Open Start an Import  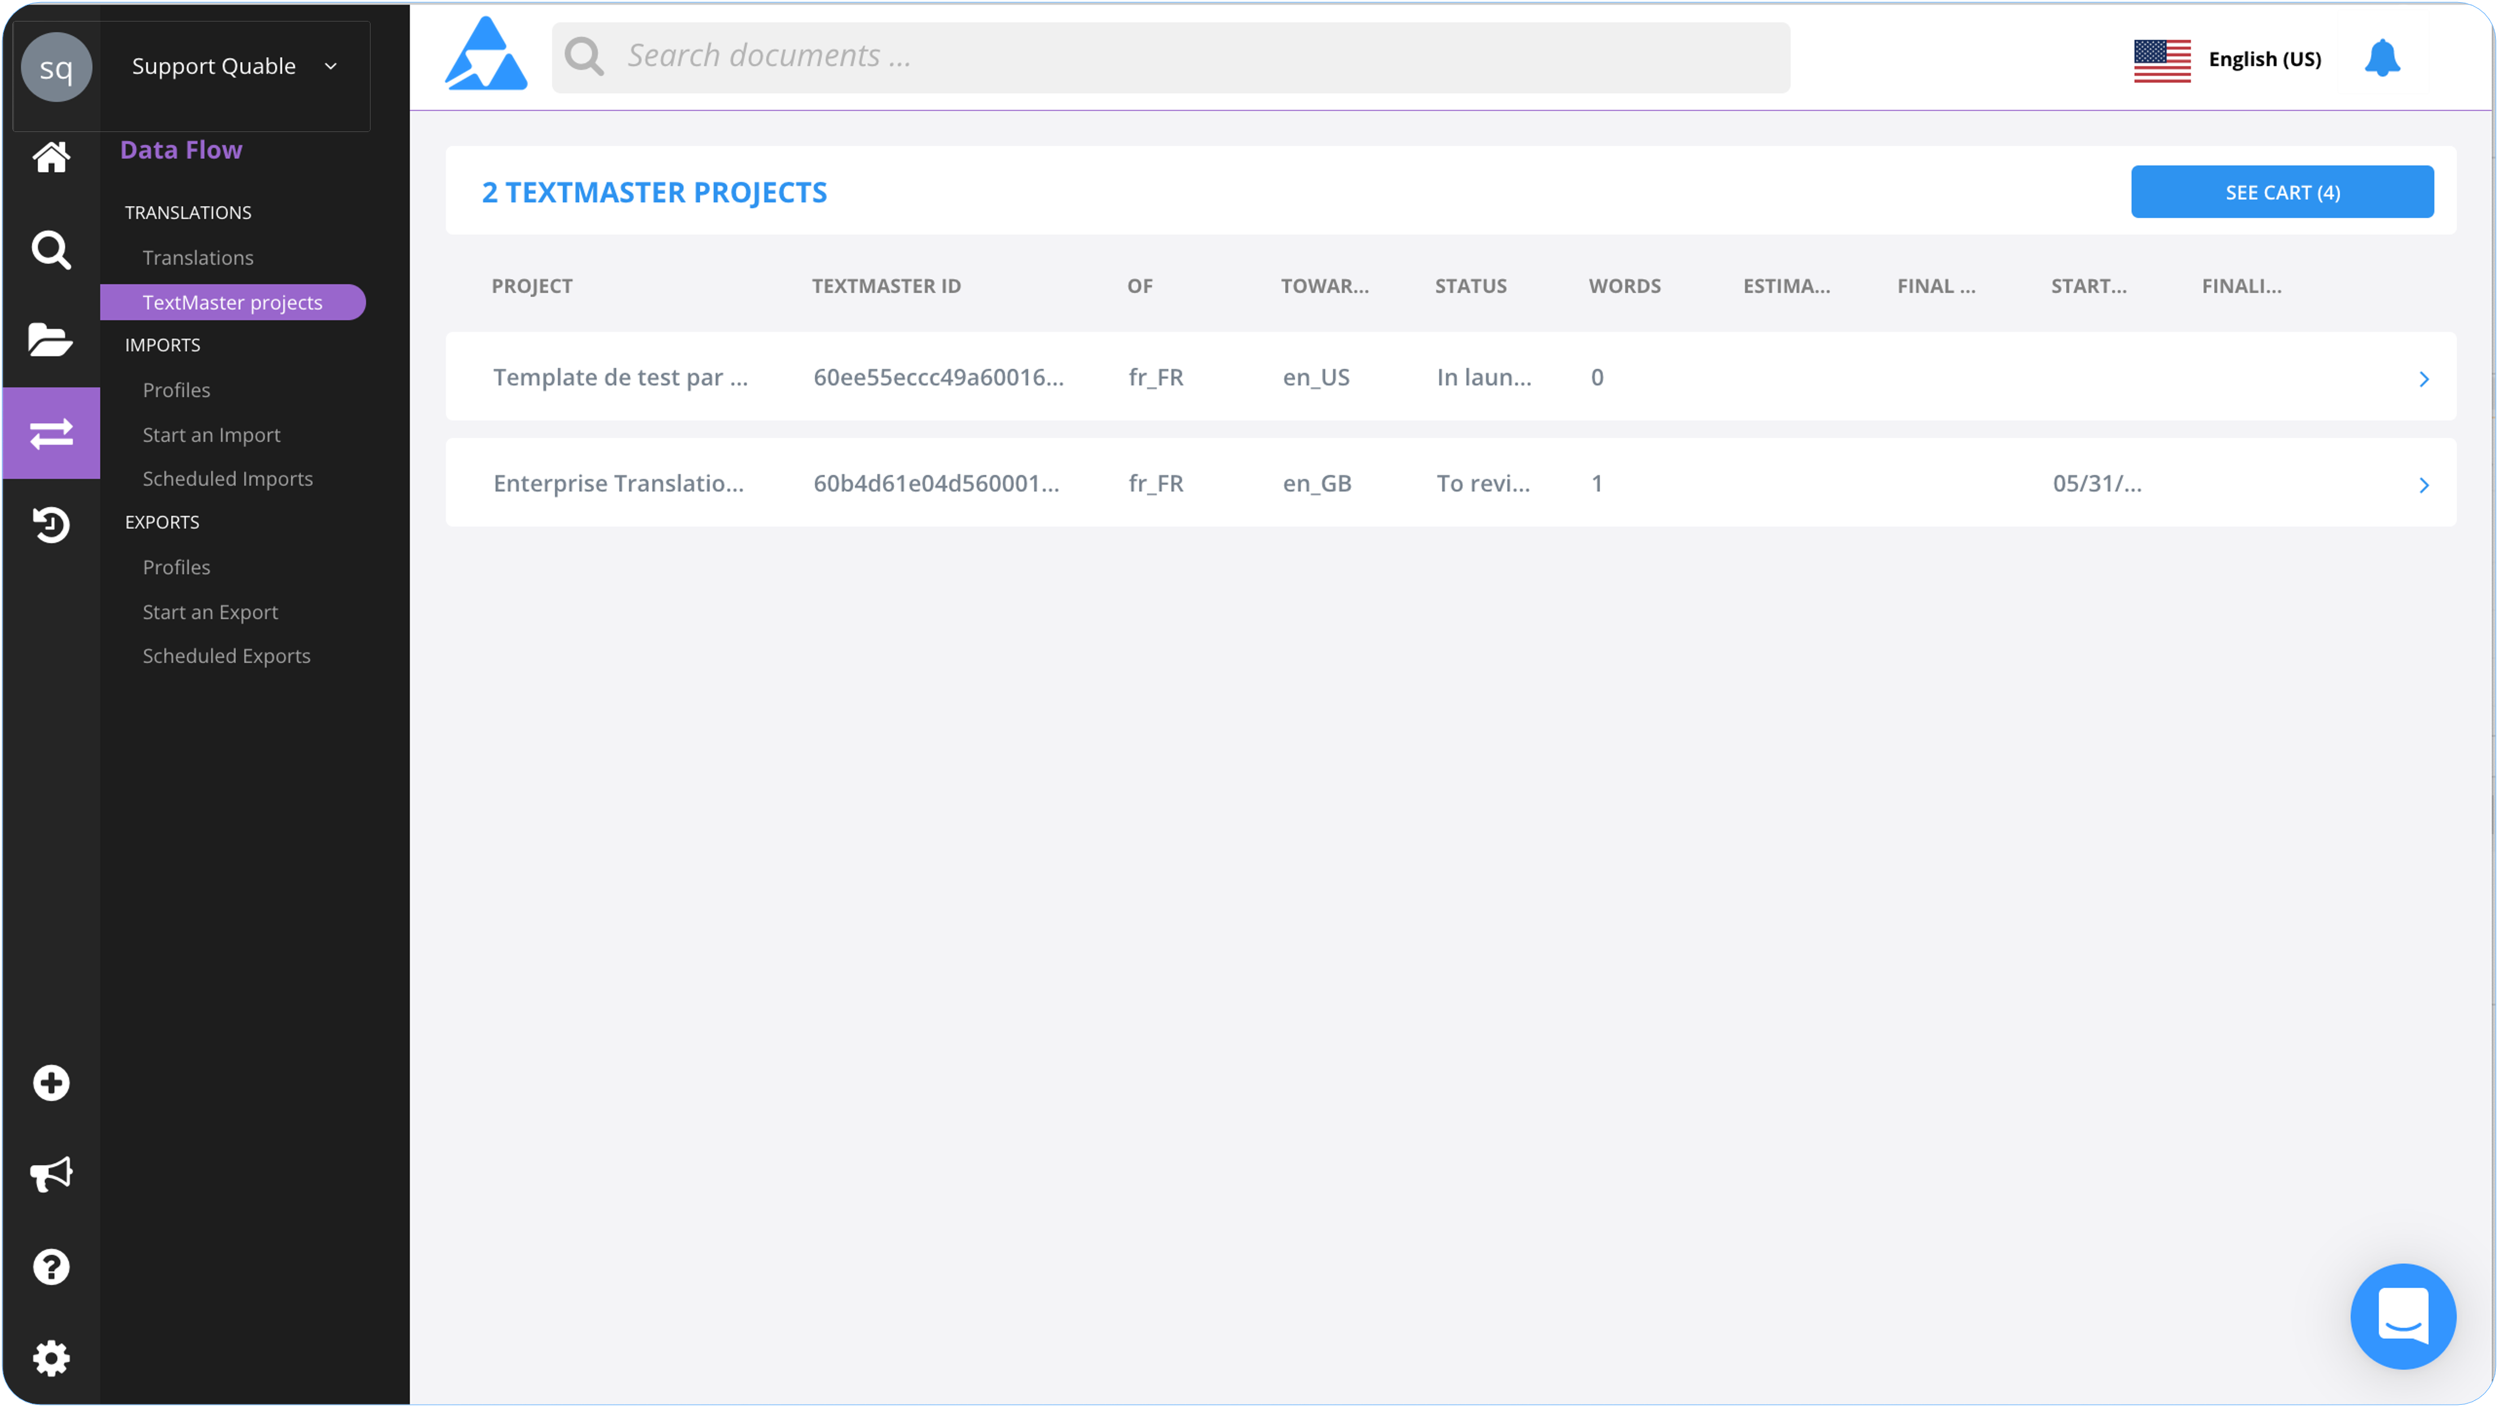211,434
